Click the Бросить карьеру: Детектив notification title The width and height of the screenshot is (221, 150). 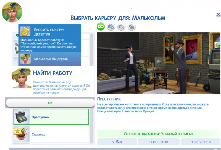coord(49,32)
